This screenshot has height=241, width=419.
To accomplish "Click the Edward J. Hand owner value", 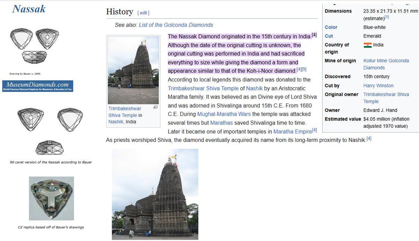I will pyautogui.click(x=380, y=110).
